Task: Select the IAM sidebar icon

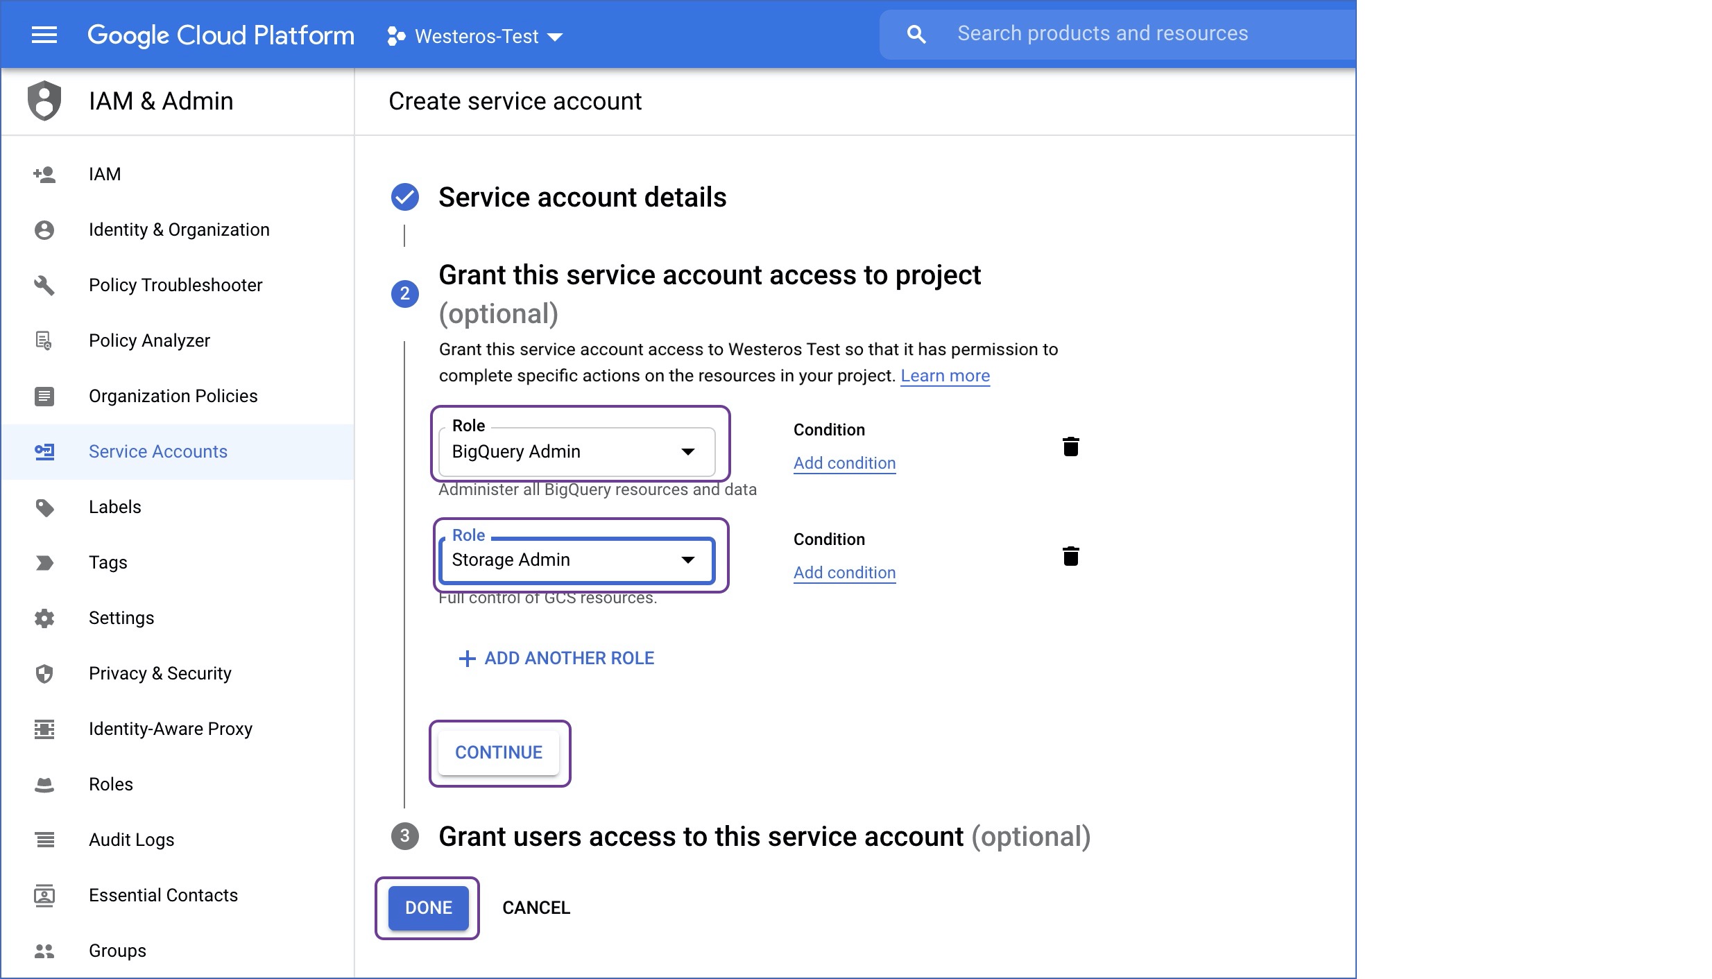Action: tap(44, 174)
